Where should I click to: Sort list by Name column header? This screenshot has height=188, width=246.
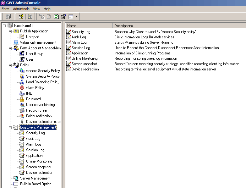[89, 26]
